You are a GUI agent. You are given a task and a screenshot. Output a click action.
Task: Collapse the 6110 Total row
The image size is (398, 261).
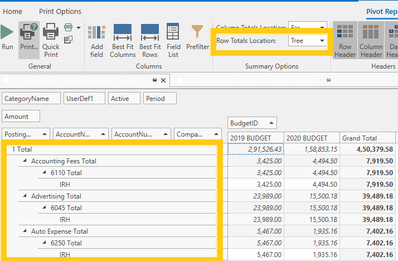(x=44, y=172)
